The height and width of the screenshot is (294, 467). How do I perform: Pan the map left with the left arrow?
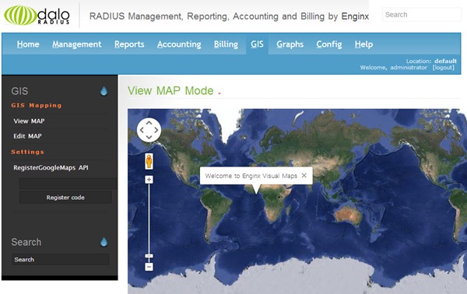(142, 130)
